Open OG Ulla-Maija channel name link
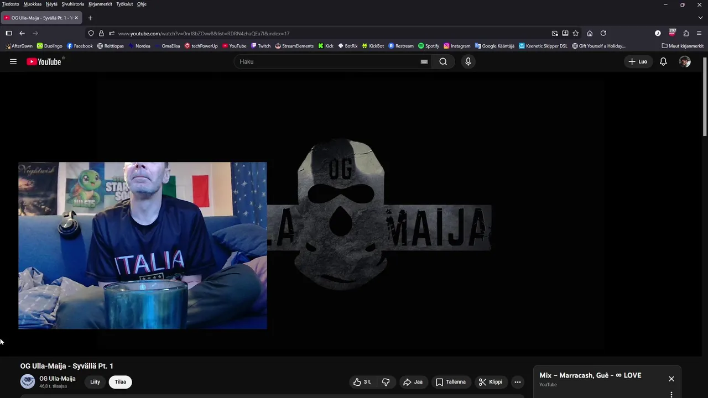The height and width of the screenshot is (398, 708). tap(58, 379)
